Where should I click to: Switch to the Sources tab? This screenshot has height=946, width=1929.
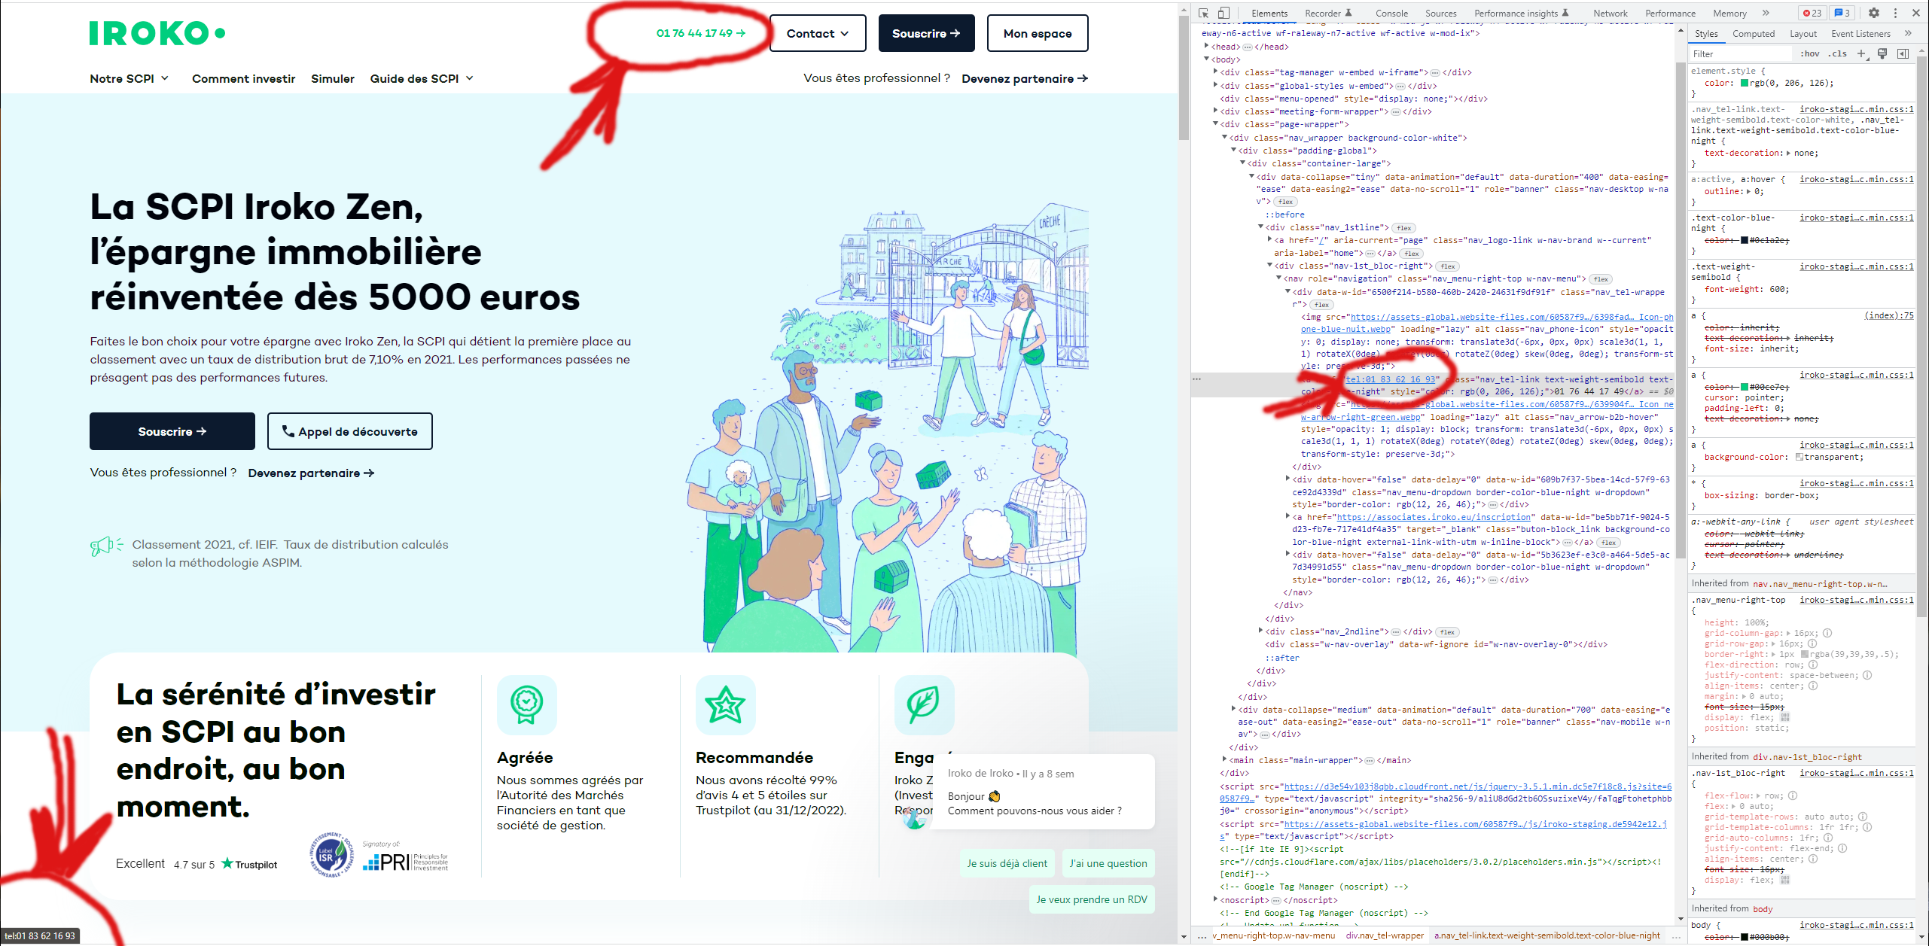pos(1440,13)
